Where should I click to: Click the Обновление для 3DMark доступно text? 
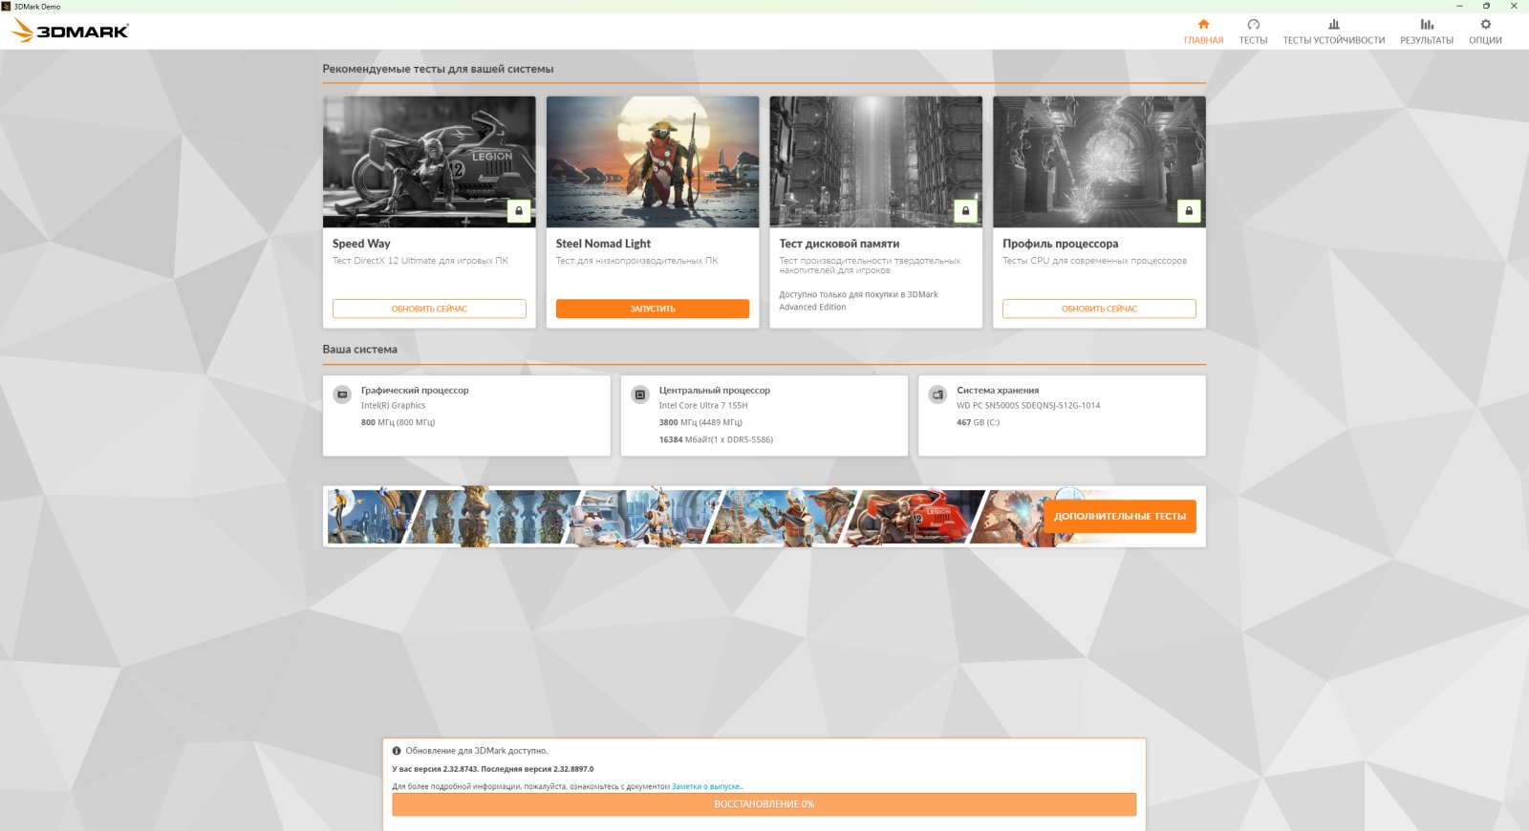click(x=477, y=751)
